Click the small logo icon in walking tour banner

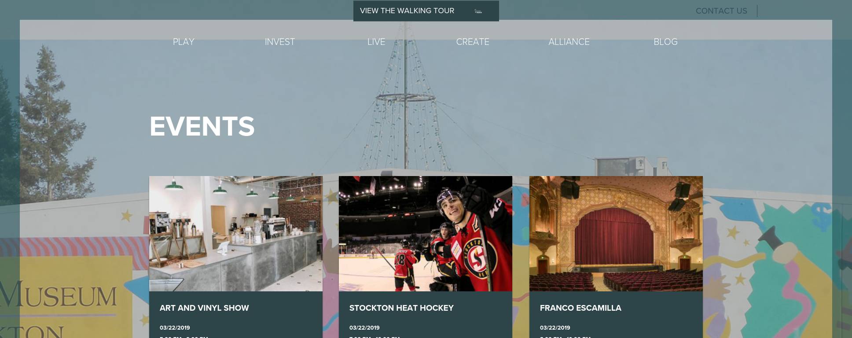478,11
